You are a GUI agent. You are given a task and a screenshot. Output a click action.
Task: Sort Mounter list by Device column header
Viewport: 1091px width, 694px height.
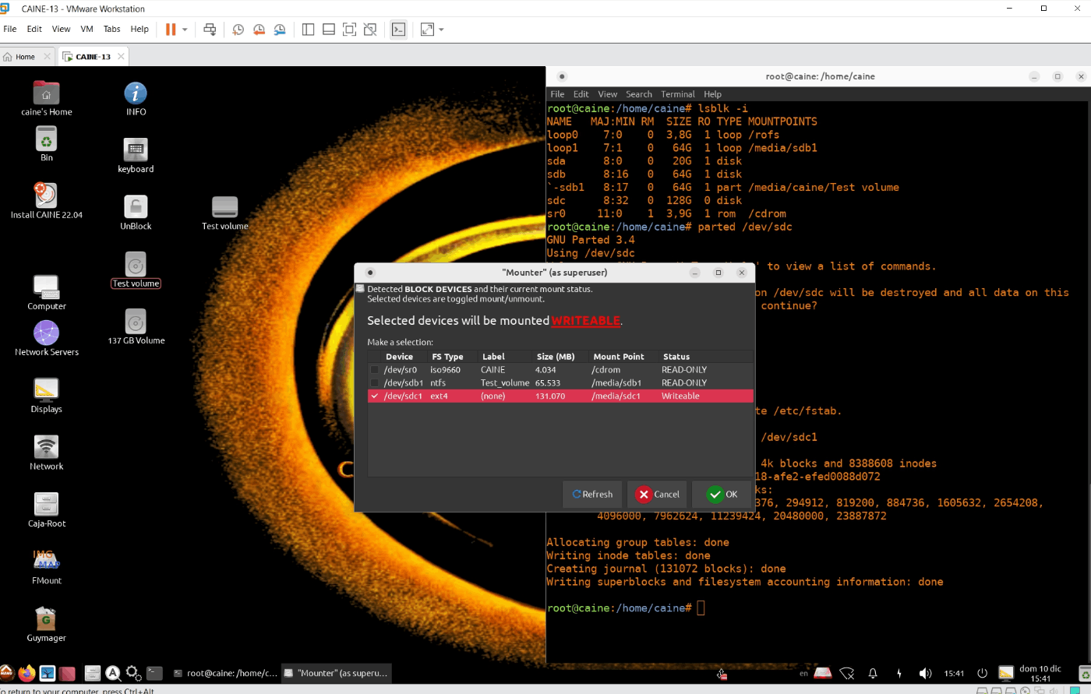(x=399, y=357)
